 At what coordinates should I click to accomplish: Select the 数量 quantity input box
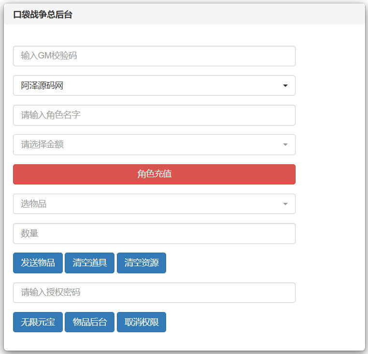(x=154, y=234)
